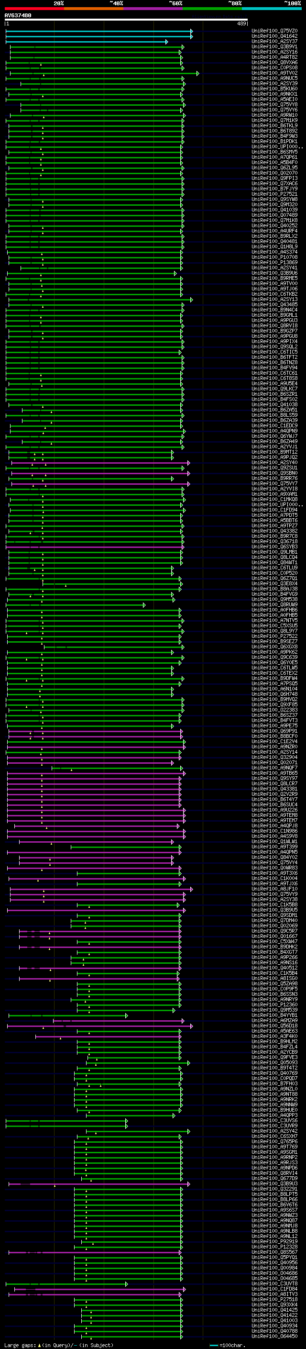Click the query end position 489

(241, 23)
